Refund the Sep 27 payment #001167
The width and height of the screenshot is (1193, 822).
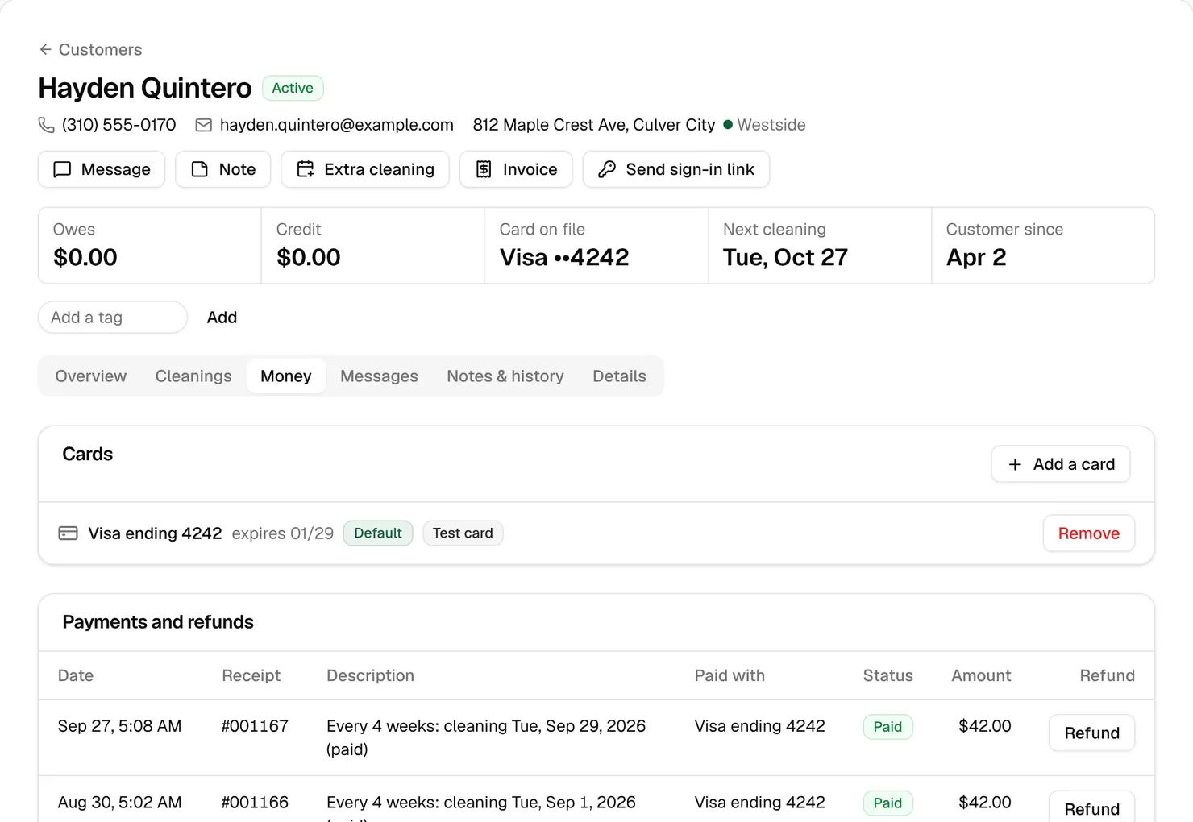click(1092, 733)
